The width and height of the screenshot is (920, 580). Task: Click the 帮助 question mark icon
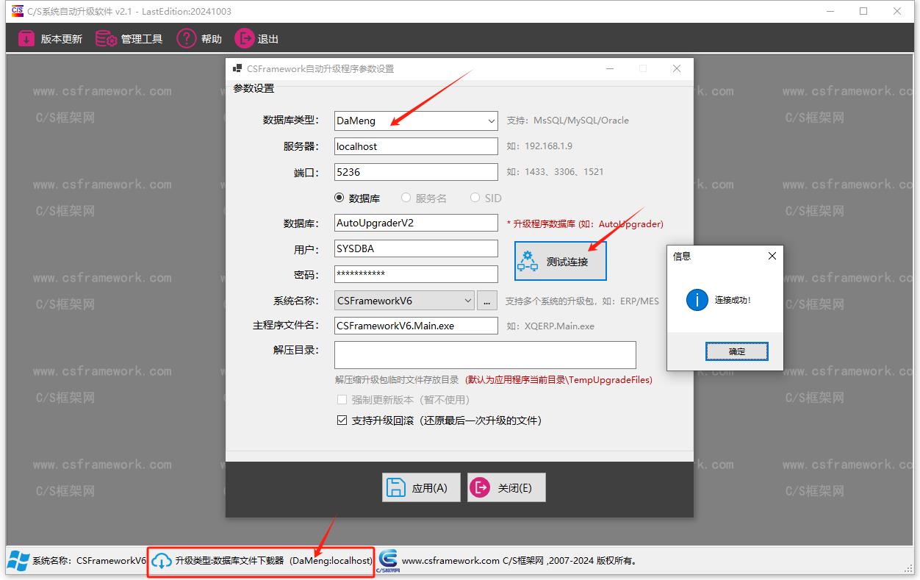[x=187, y=39]
